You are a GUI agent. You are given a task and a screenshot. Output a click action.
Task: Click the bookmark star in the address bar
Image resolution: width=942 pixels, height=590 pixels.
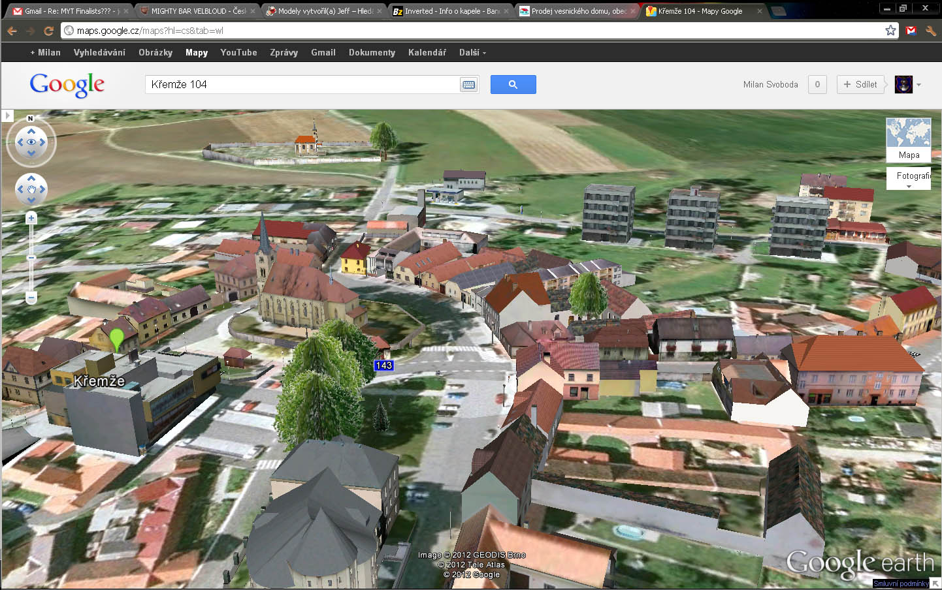click(x=890, y=29)
